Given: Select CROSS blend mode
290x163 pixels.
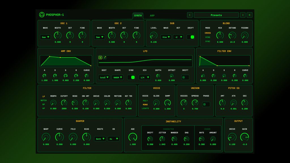Looking at the screenshot, I should [208, 33].
